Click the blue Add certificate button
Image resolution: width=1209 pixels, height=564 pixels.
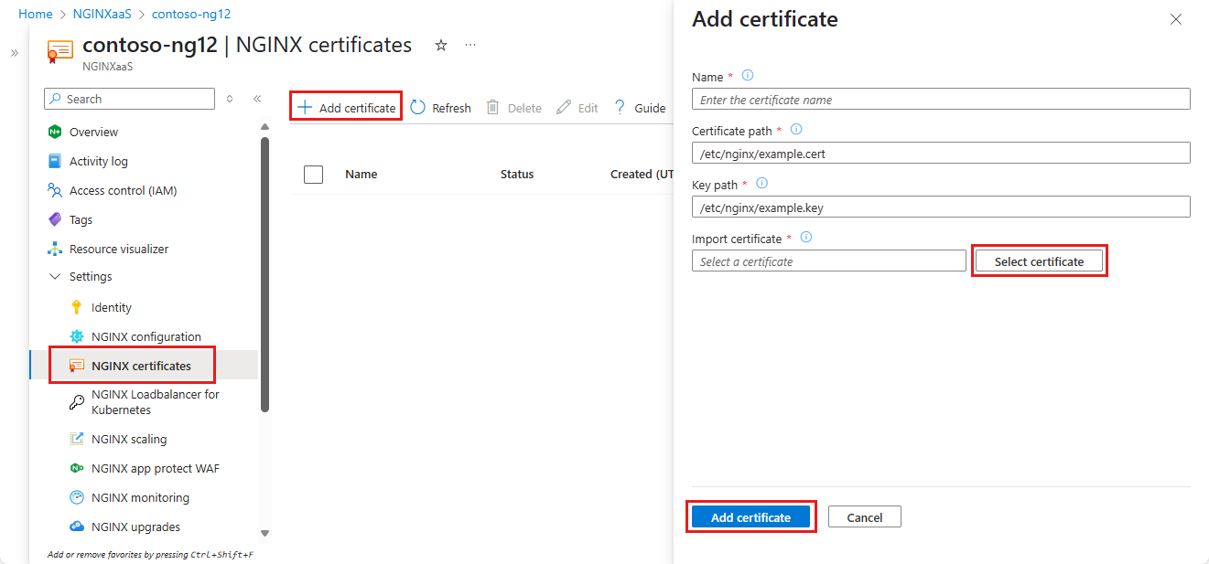(x=750, y=517)
